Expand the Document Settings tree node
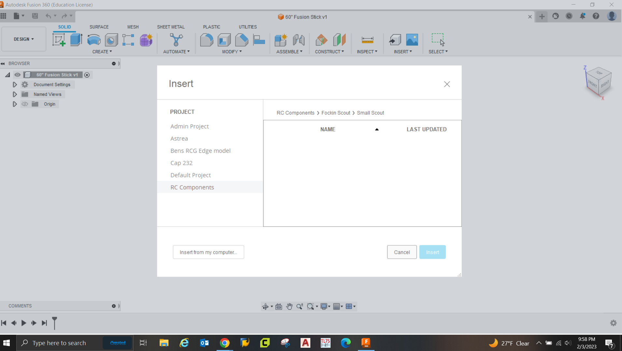This screenshot has width=622, height=351. click(15, 84)
